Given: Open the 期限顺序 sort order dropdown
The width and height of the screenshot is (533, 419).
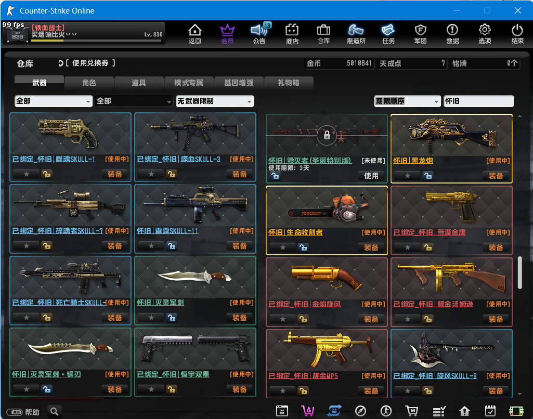Looking at the screenshot, I should pos(407,101).
